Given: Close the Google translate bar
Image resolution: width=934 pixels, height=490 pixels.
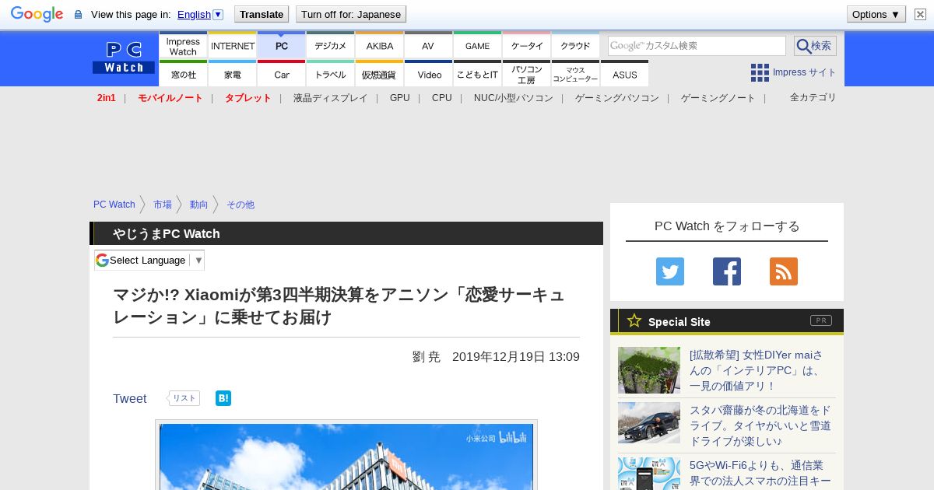Looking at the screenshot, I should pyautogui.click(x=920, y=14).
